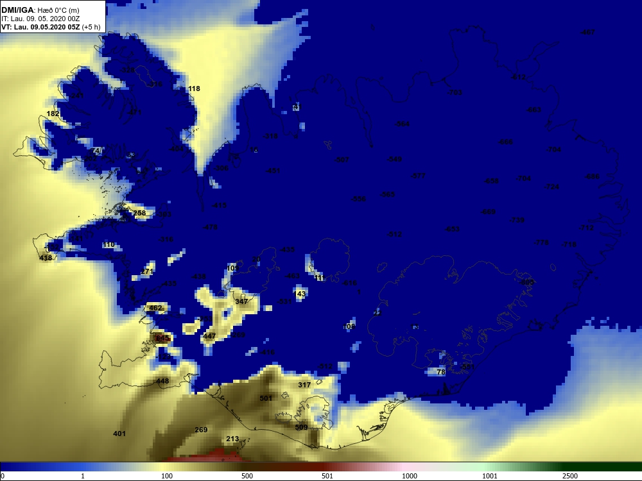Viewport: 642px width, 481px height.
Task: Click the map value '-415'
Action: pos(219,205)
